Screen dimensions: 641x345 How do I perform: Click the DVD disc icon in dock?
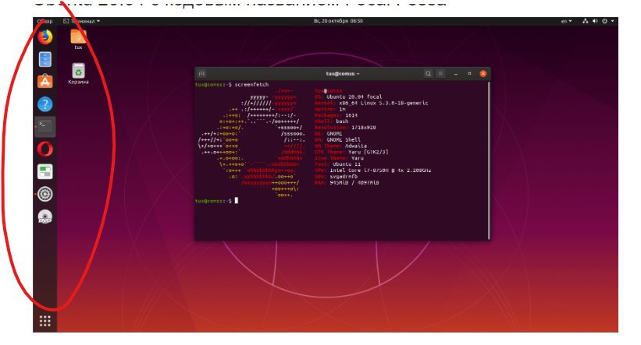(x=45, y=217)
